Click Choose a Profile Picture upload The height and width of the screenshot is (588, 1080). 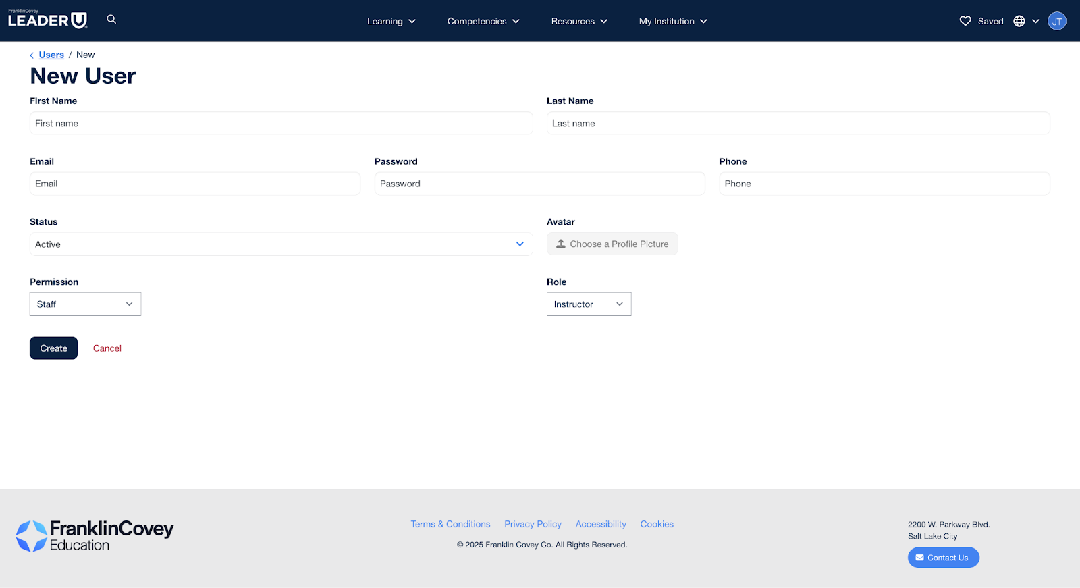point(612,244)
